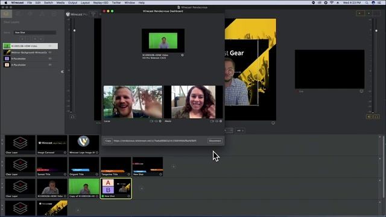Image resolution: width=386 pixels, height=217 pixels.
Task: Select the Webinar Background layer row
Action: [x=31, y=52]
